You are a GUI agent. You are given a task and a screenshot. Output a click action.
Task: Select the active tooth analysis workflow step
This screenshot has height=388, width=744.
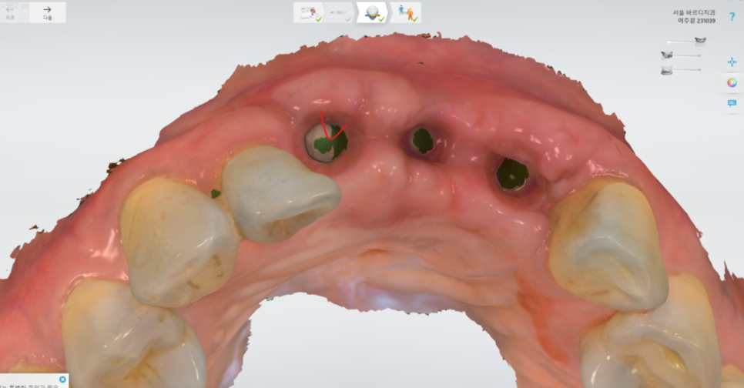[x=371, y=12]
